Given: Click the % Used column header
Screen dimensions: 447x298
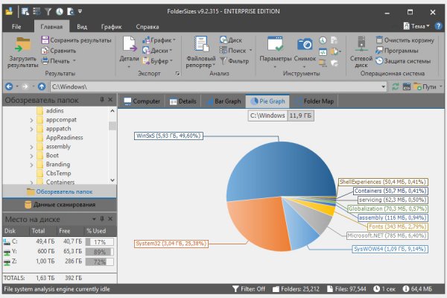Looking at the screenshot, I should point(96,231).
